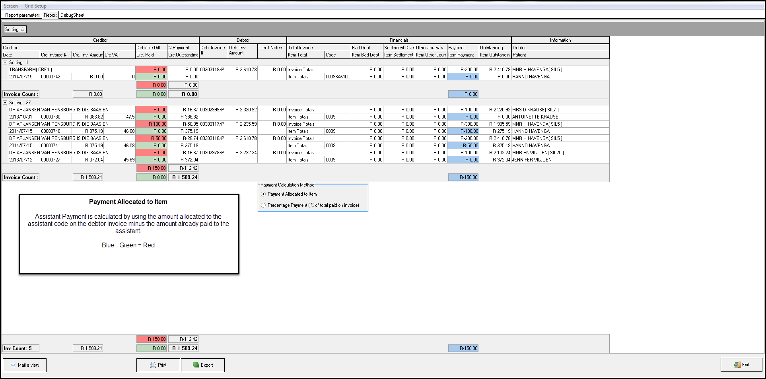Open the Grid Setup menu
Image resolution: width=766 pixels, height=379 pixels.
click(x=35, y=6)
